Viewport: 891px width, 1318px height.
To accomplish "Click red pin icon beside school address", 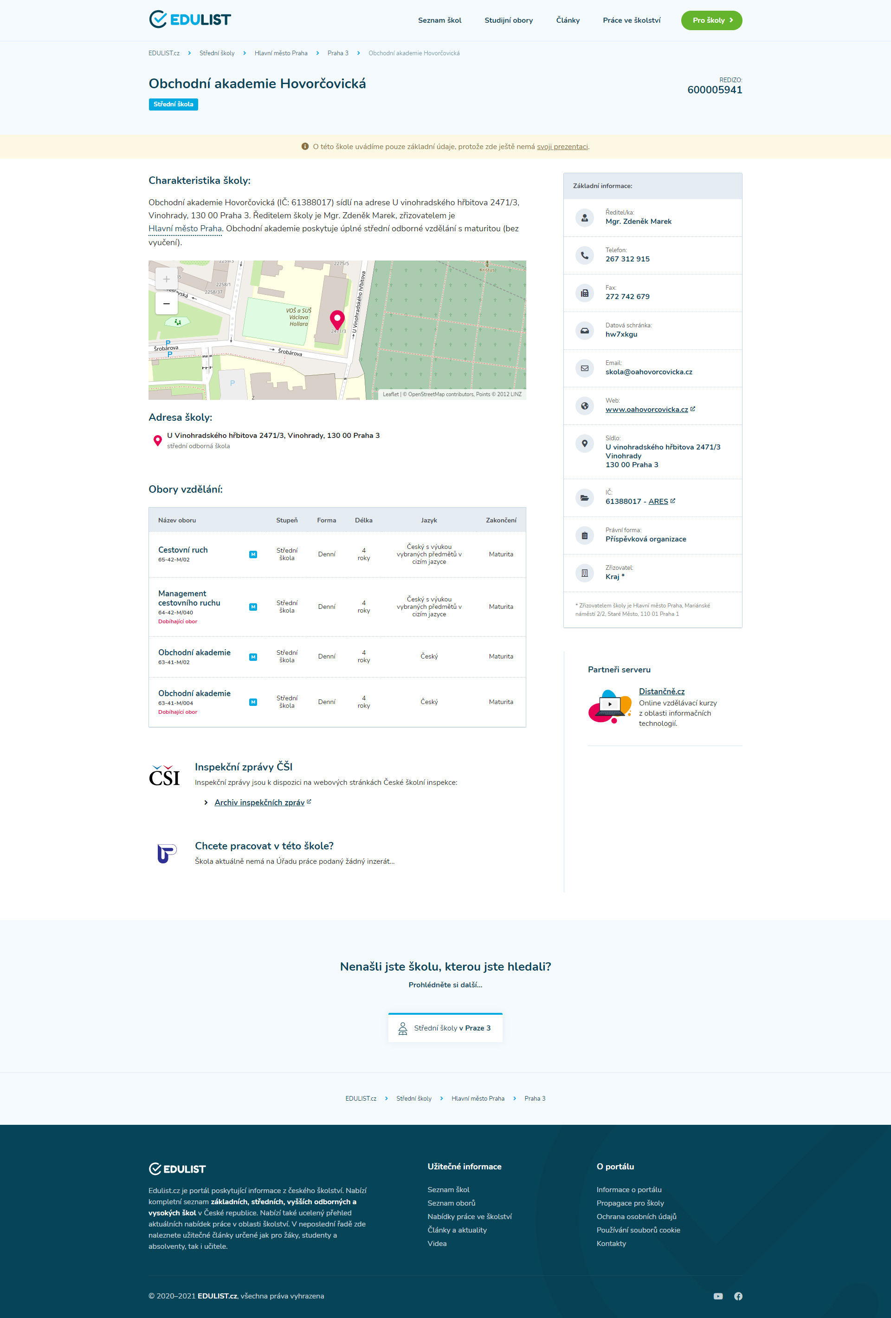I will tap(158, 441).
